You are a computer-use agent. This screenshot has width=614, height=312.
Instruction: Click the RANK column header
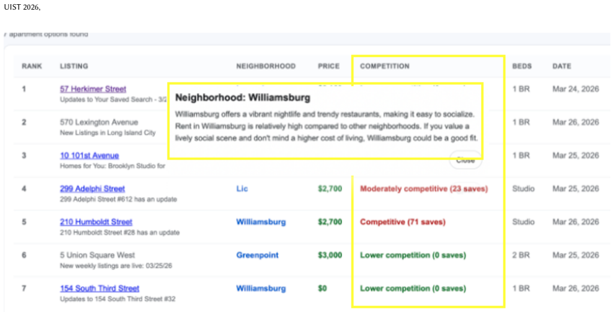[x=32, y=66]
